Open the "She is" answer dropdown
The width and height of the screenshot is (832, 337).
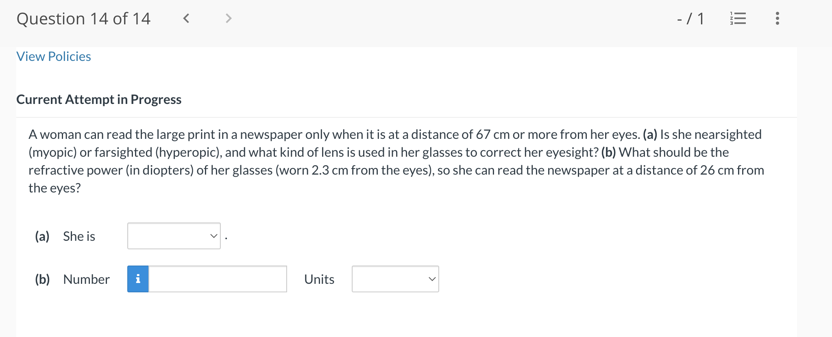tap(173, 235)
